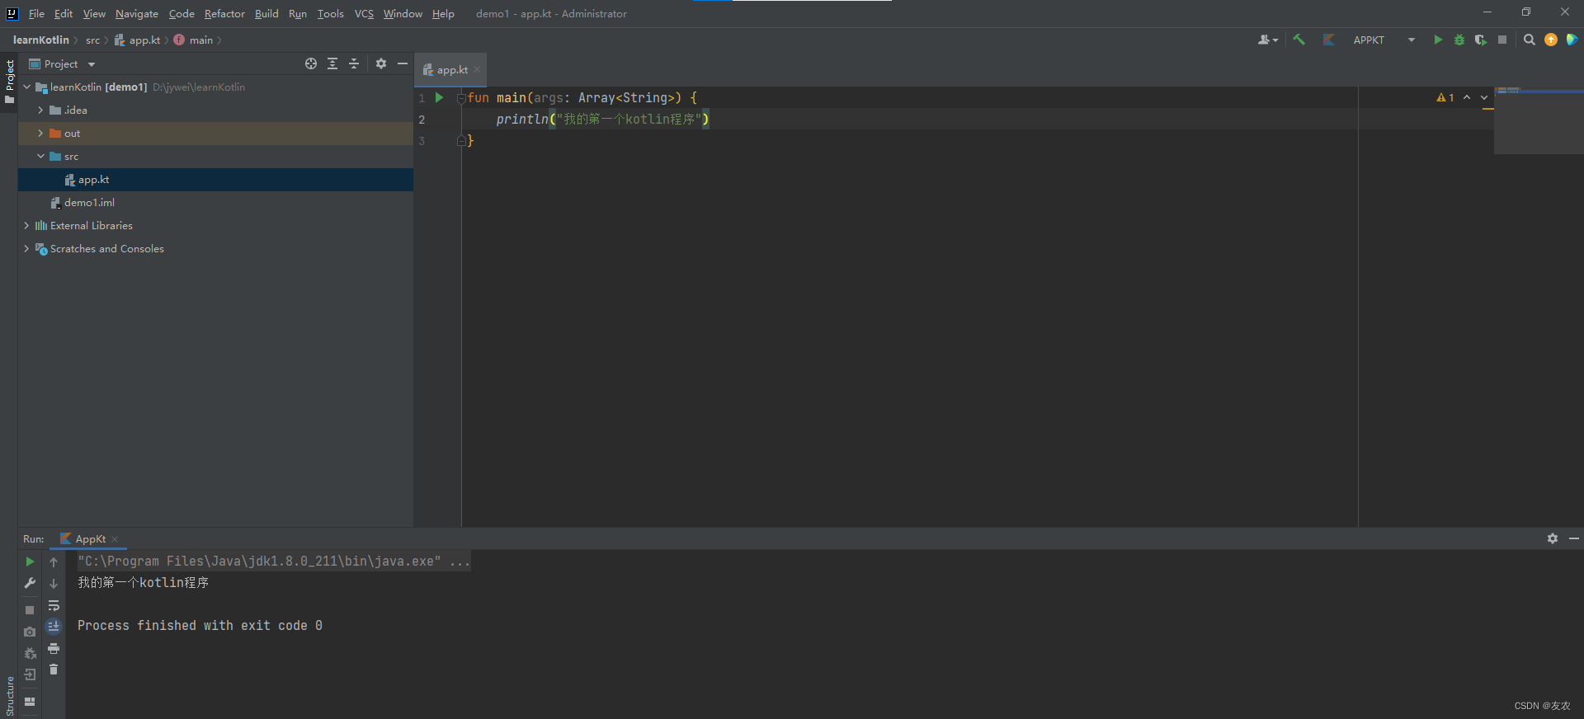Collapse the src folder
Screen dimensions: 1584x719
pos(40,156)
